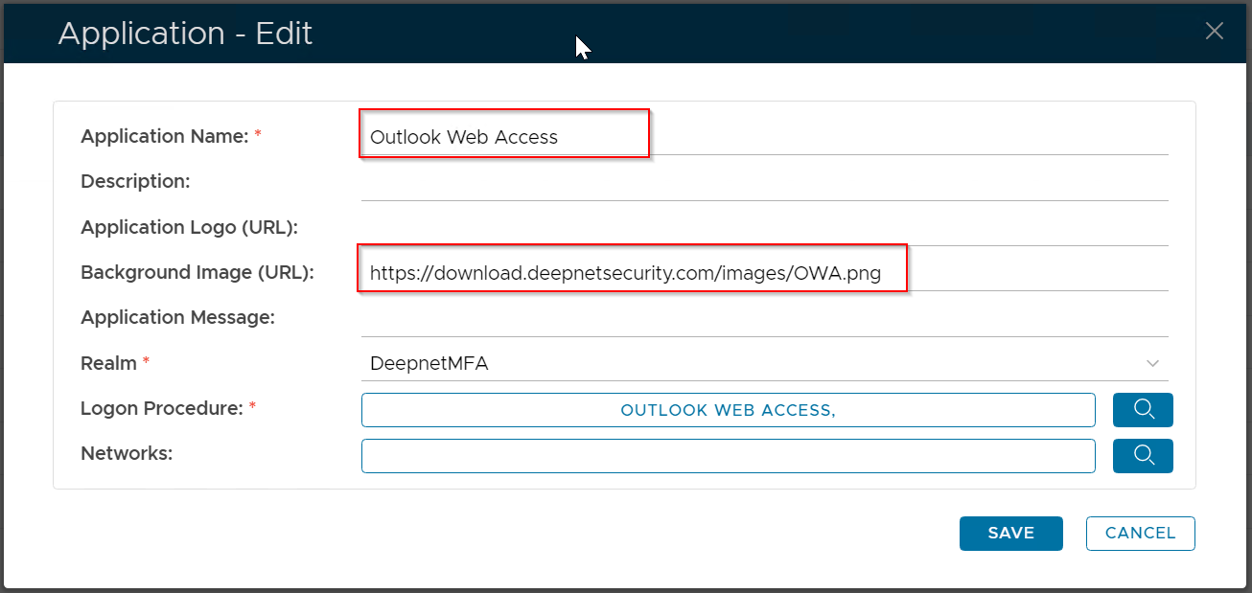Open the Realm dropdown showing DeepnetMFA
The width and height of the screenshot is (1252, 593).
[764, 364]
